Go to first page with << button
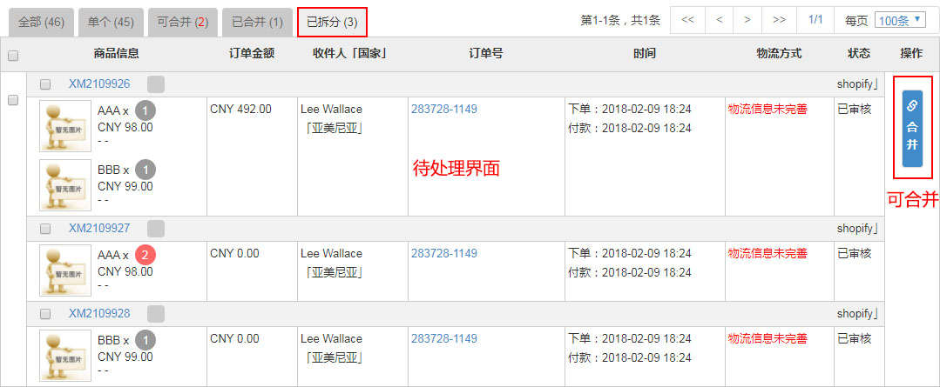The width and height of the screenshot is (940, 387). tap(687, 20)
